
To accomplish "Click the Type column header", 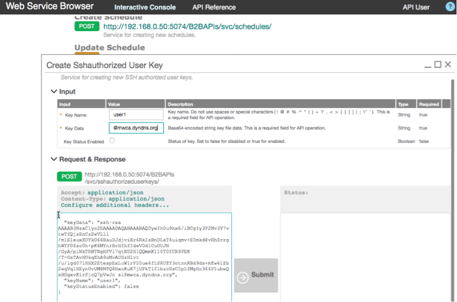I will coord(406,104).
